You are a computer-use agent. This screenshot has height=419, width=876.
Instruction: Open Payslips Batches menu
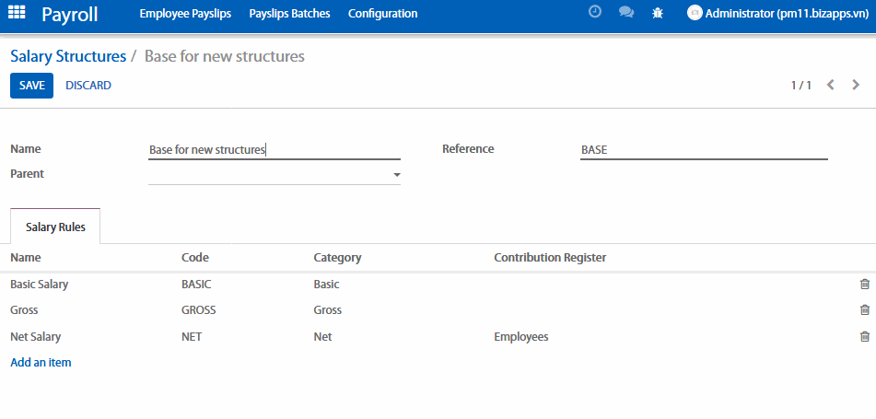tap(289, 14)
